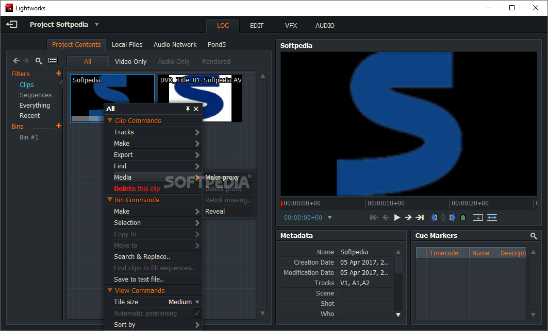The width and height of the screenshot is (548, 331).
Task: Click Search & Replace..
Action: 142,257
